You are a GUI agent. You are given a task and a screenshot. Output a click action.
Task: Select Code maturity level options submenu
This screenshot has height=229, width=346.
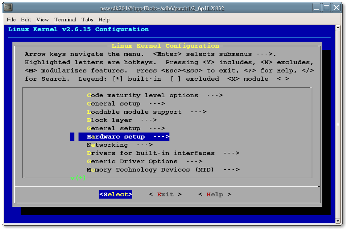[155, 95]
